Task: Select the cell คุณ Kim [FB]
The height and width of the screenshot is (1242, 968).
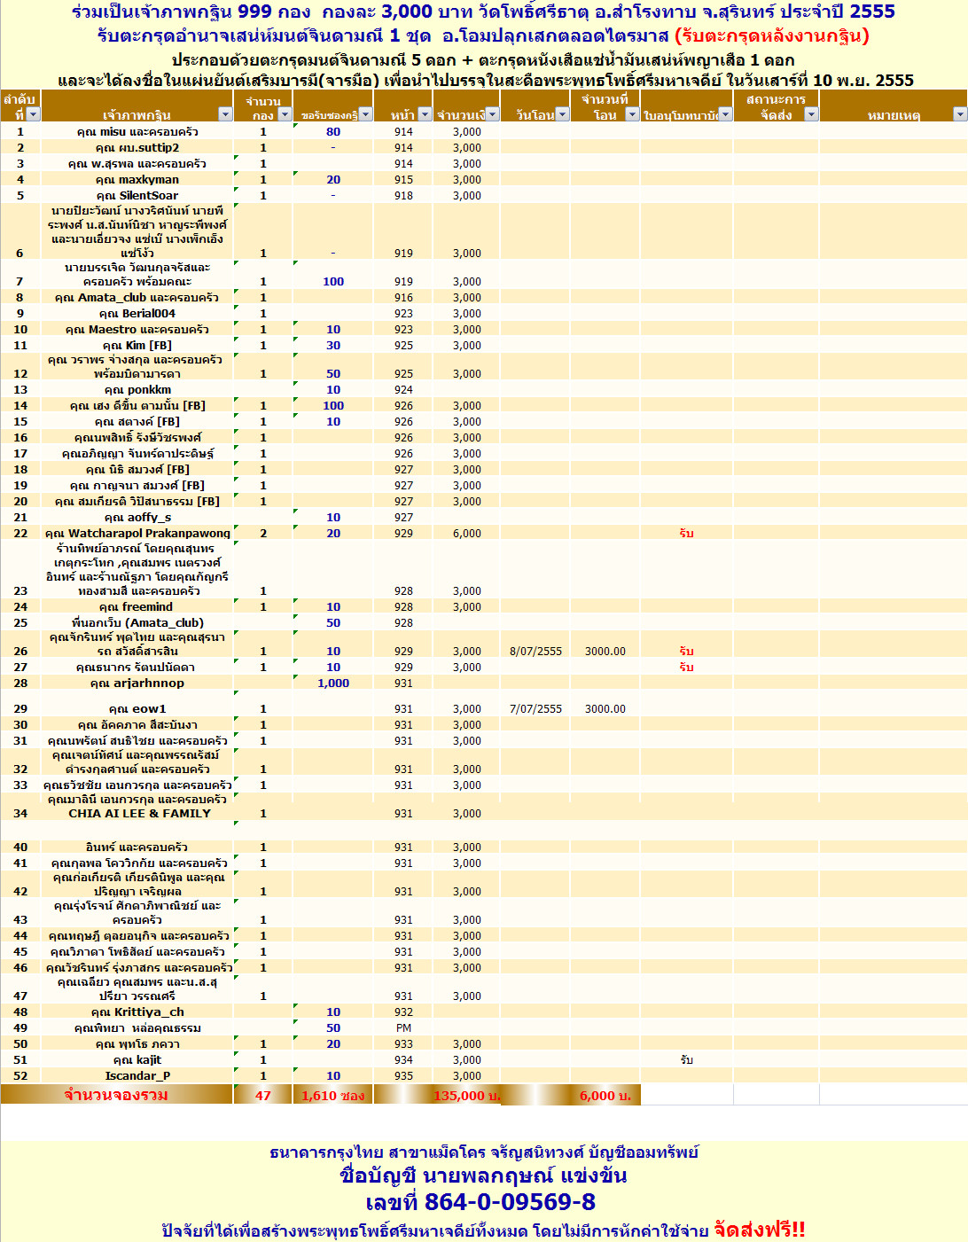Action: pyautogui.click(x=137, y=346)
